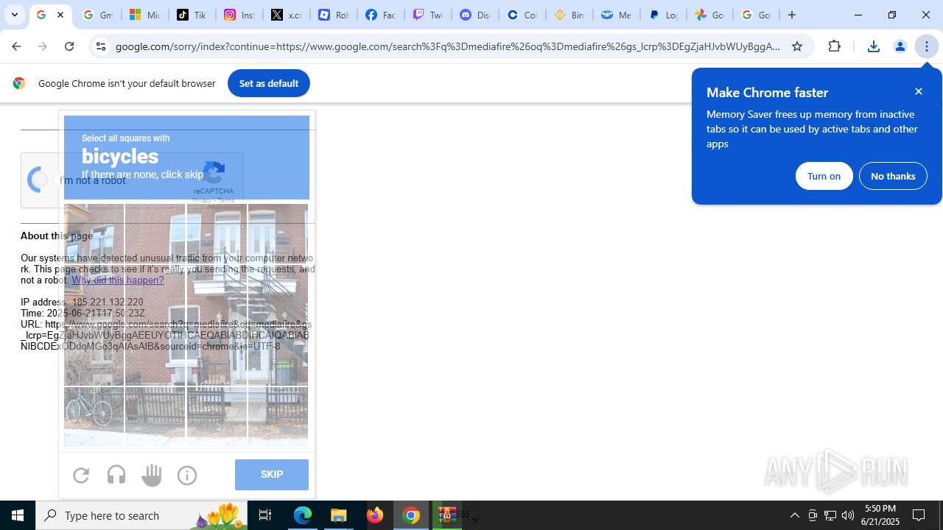Open the tab search dropdown
Viewport: 943px width, 530px height.
click(15, 15)
